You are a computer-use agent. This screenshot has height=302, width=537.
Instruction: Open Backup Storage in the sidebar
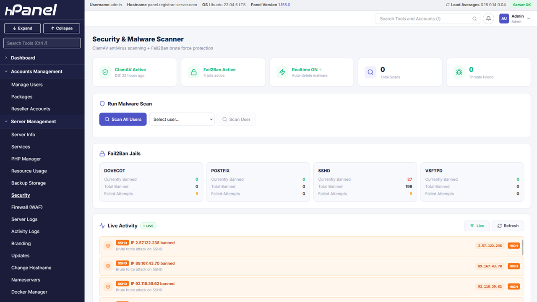tap(29, 183)
